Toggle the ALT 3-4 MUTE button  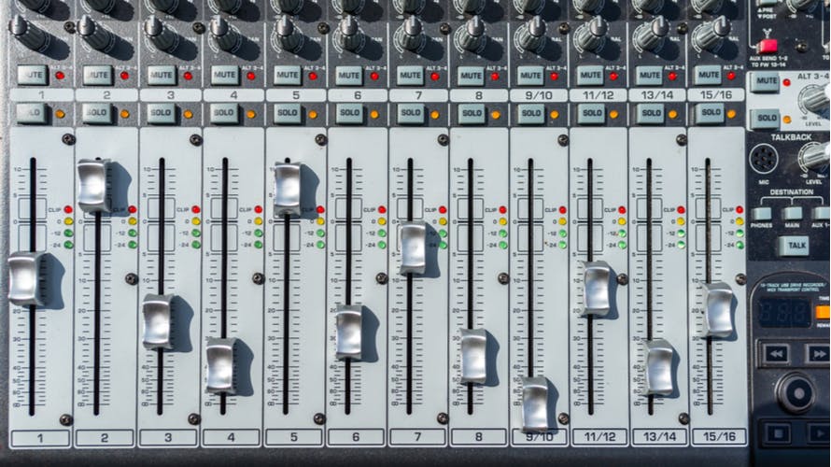pos(766,81)
